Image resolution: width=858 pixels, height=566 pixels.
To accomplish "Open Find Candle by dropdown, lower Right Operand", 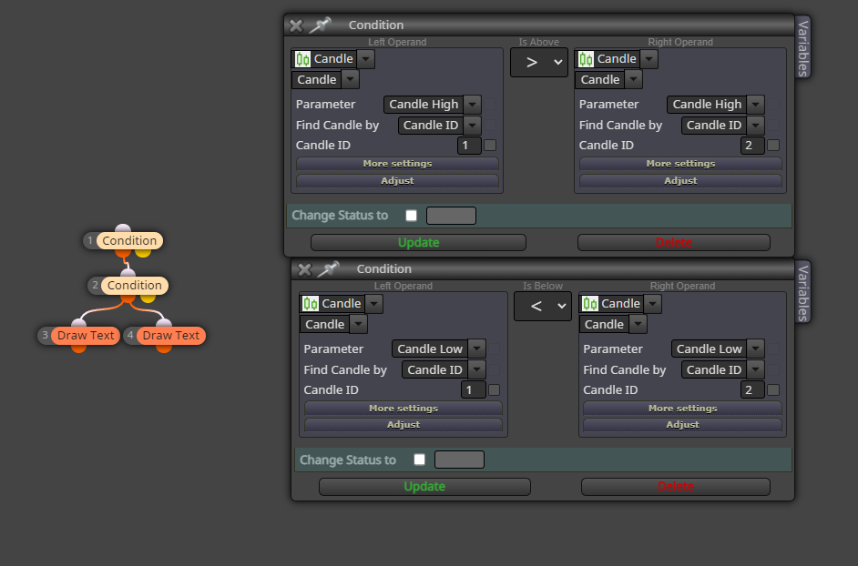I will click(756, 369).
